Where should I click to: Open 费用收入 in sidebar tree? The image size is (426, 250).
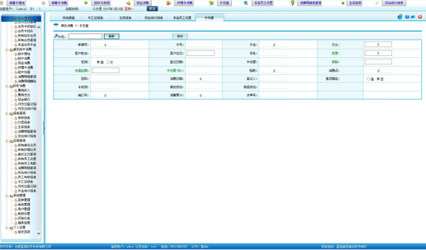pyautogui.click(x=24, y=90)
